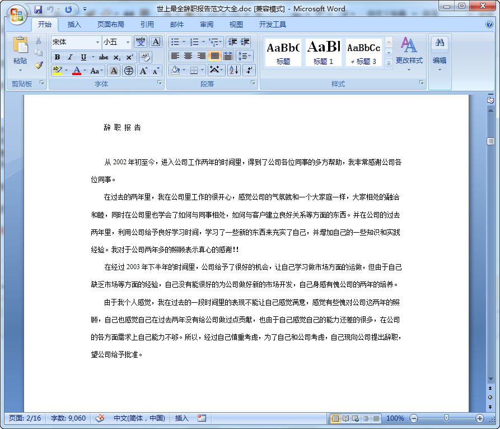Expand font color dropdown arrow
Viewport: 500px width, 429px height.
85,71
